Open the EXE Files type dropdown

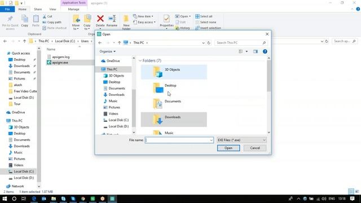pyautogui.click(x=241, y=140)
